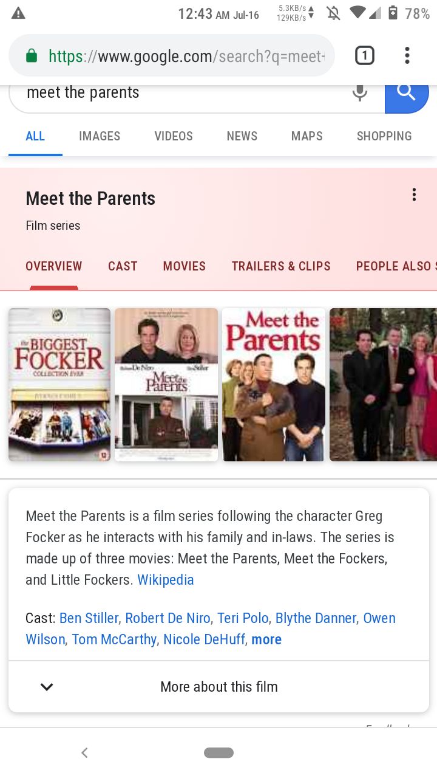This screenshot has width=437, height=778.
Task: Open Chrome's three-dot overflow menu
Action: (x=407, y=56)
